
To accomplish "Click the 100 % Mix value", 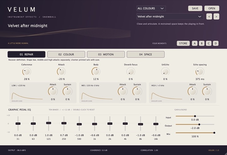I will [195, 136].
